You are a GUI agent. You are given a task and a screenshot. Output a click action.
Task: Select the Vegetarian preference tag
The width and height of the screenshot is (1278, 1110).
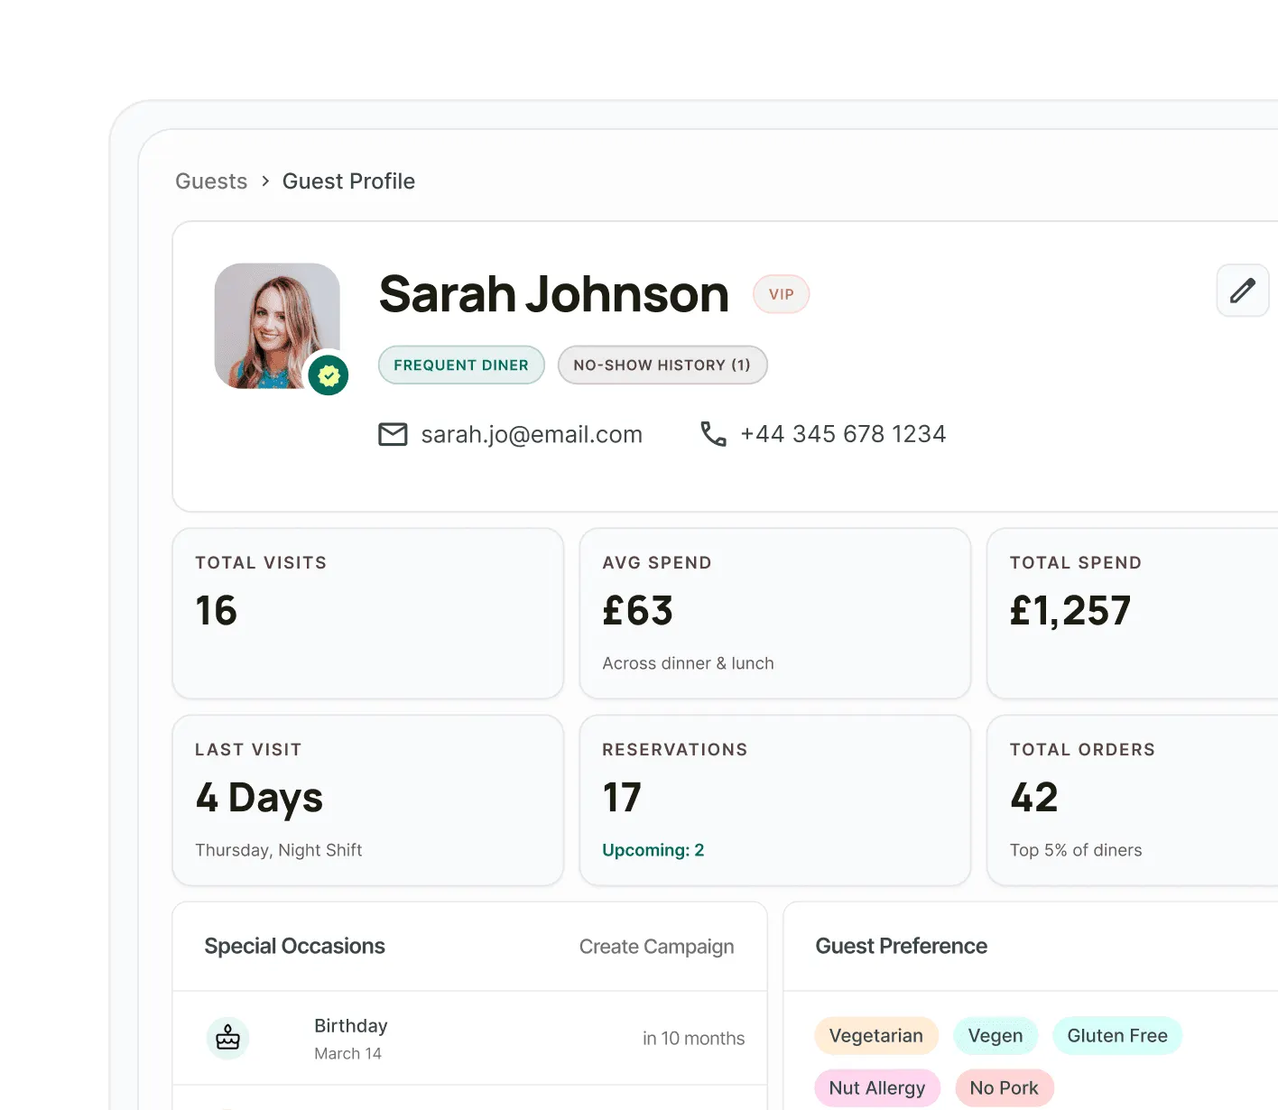876,1036
